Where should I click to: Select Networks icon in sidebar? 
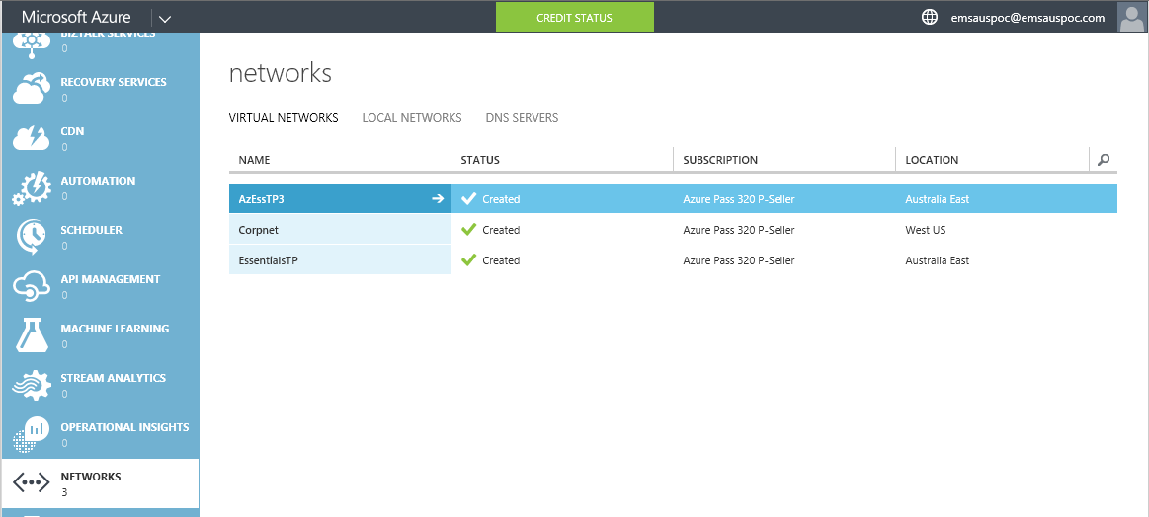coord(32,481)
